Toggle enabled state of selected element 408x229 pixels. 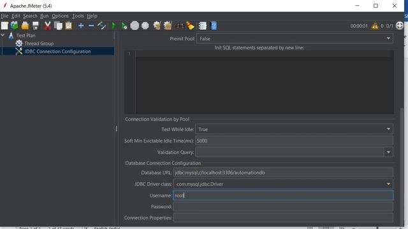coord(101,25)
